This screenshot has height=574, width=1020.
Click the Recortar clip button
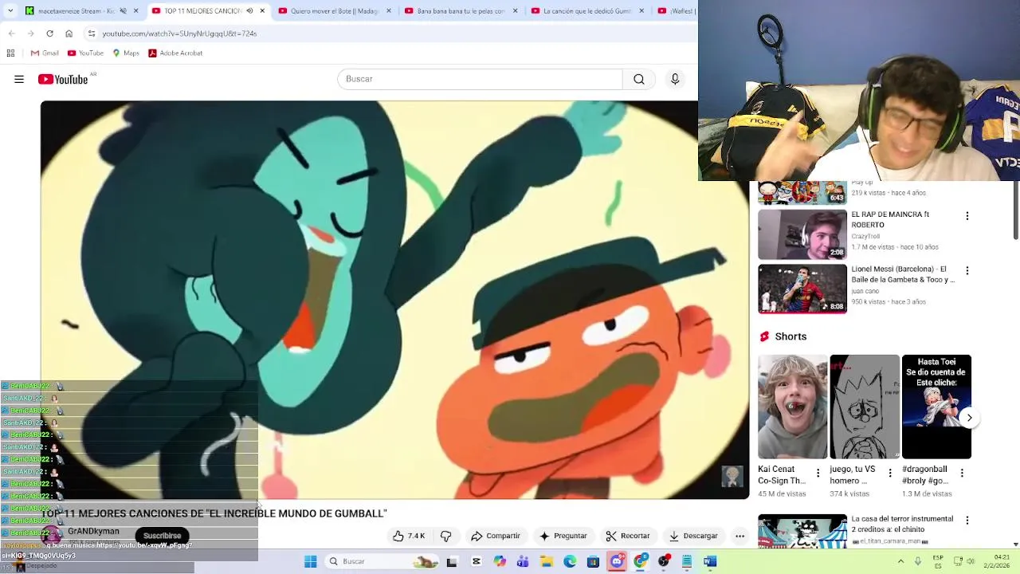pyautogui.click(x=627, y=536)
